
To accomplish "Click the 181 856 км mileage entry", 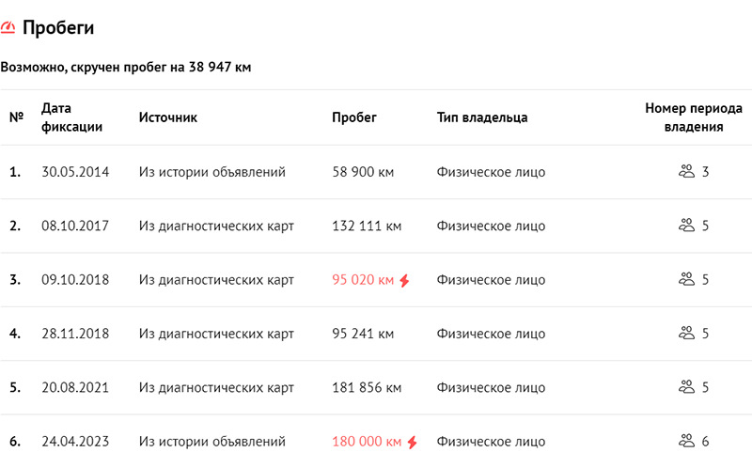I will click(x=367, y=387).
